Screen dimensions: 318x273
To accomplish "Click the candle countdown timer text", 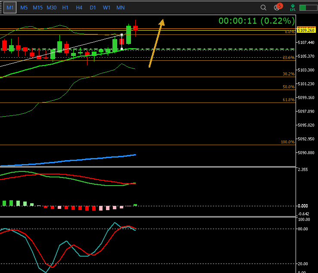I will coord(256,21).
